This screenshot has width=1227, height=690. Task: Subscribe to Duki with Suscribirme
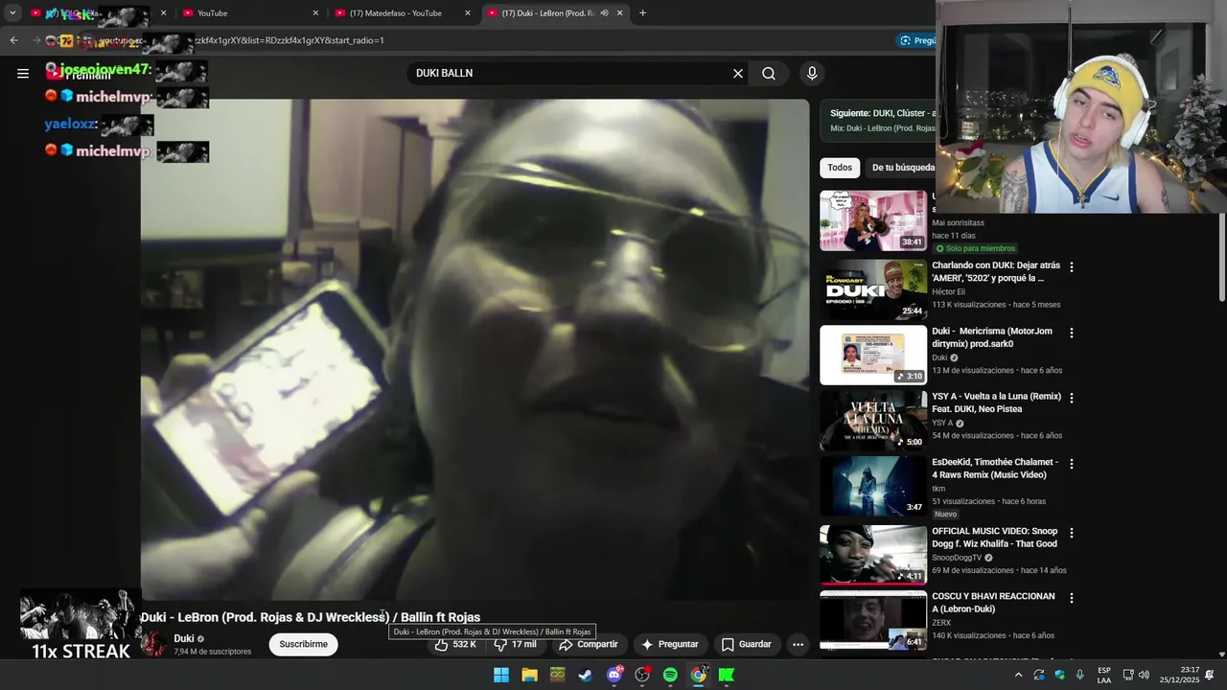(x=303, y=644)
